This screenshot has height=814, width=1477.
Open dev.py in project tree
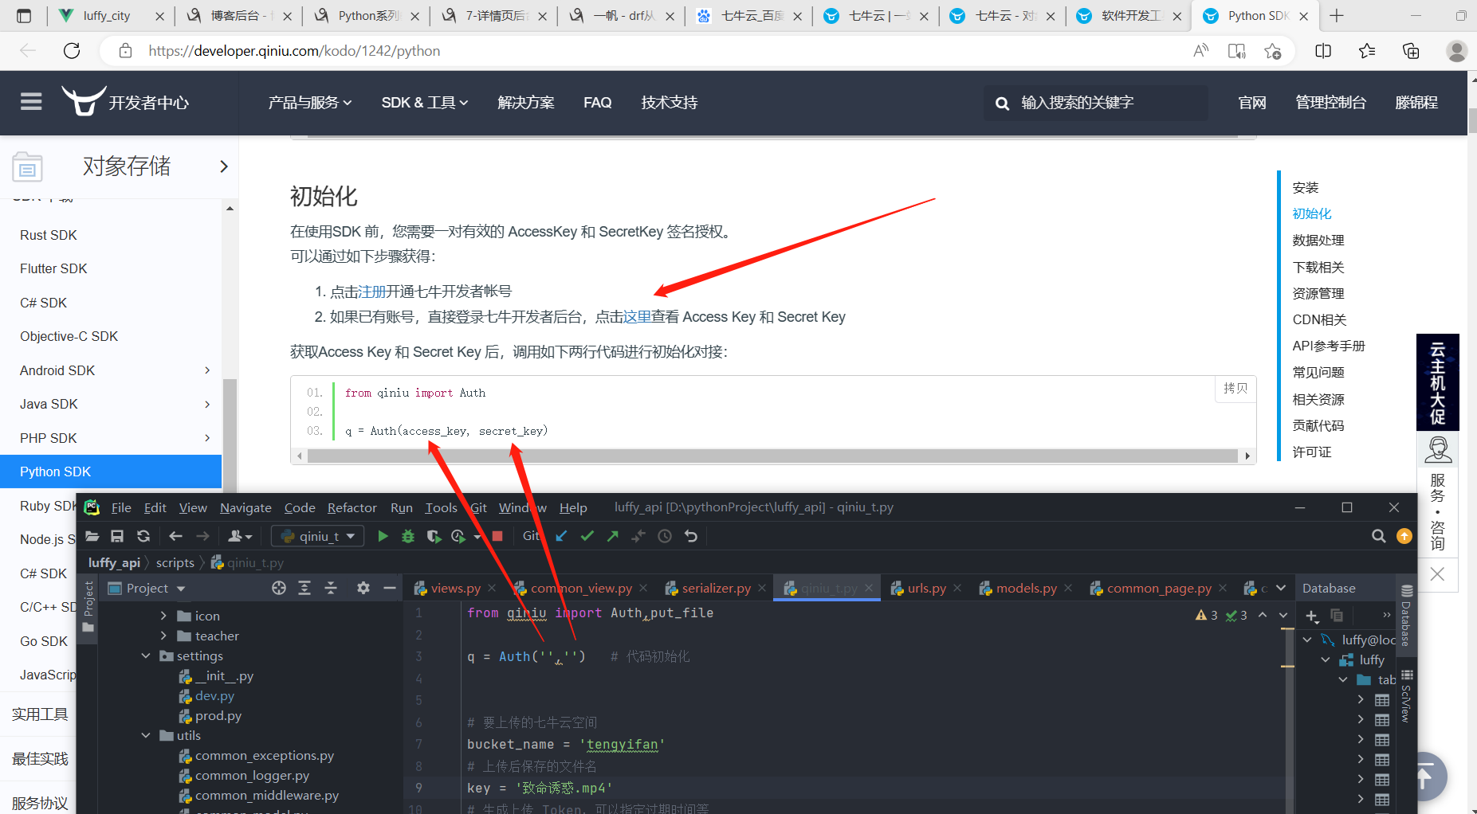tap(214, 695)
